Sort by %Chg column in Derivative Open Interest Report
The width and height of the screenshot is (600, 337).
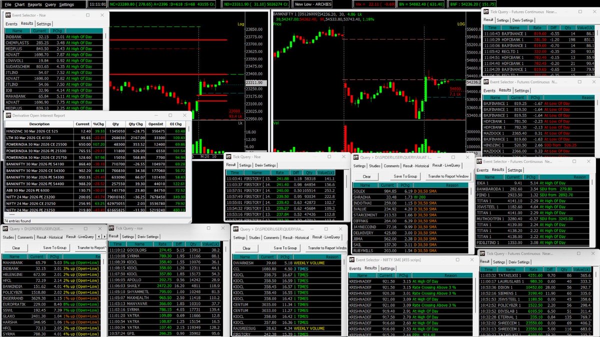tap(98, 124)
